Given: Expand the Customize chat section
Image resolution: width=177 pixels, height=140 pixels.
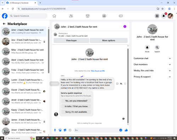Looking at the screenshot, I should click(152, 58).
